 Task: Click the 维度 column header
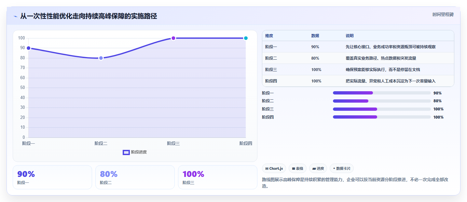(269, 36)
